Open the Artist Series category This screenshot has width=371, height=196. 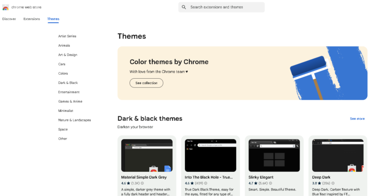click(67, 36)
